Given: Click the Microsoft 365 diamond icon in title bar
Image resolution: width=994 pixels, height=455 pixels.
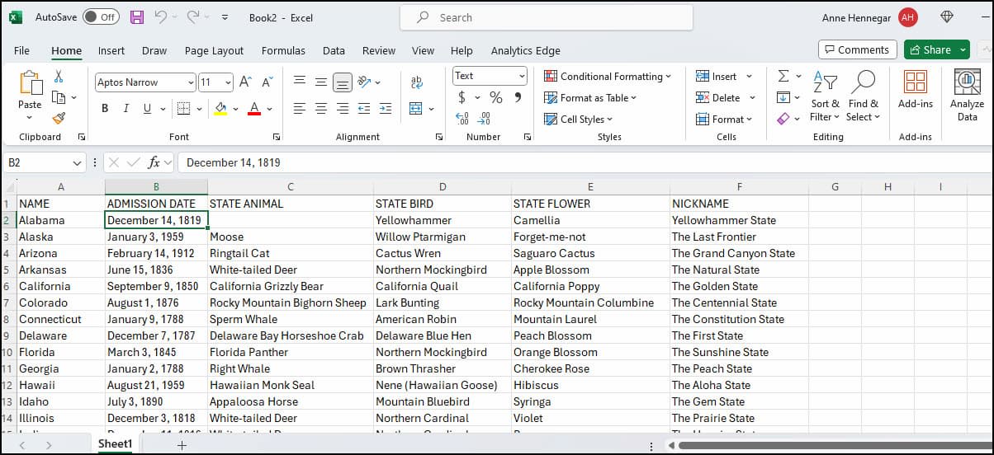Looking at the screenshot, I should [x=947, y=16].
